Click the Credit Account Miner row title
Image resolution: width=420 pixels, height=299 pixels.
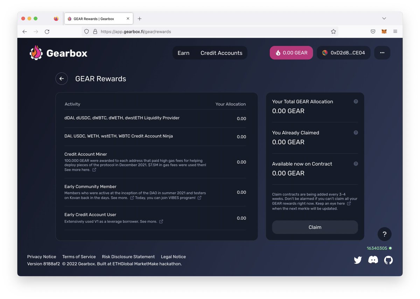tap(86, 154)
